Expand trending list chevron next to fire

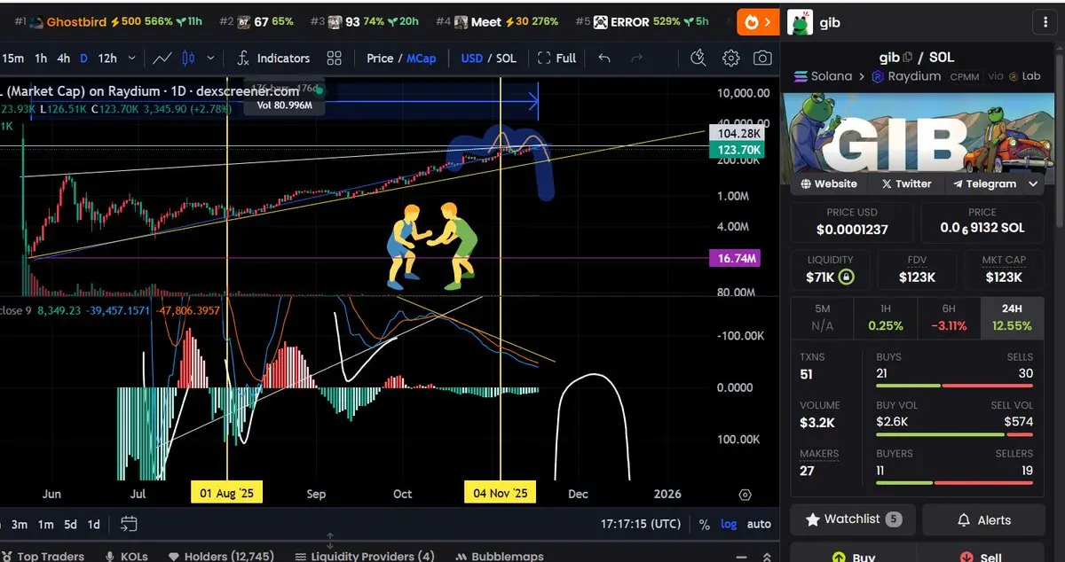769,22
